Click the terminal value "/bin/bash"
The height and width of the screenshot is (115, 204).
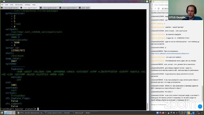(x=17, y=56)
